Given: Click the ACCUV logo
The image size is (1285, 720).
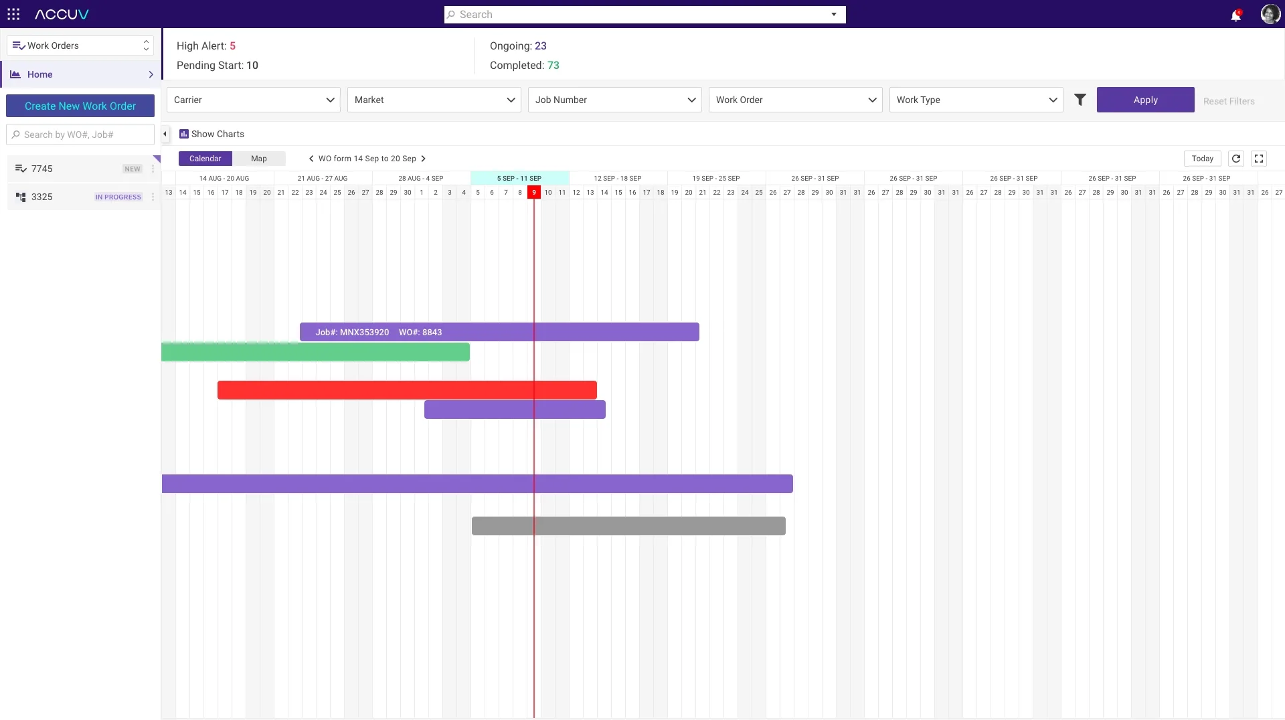Looking at the screenshot, I should 62,14.
